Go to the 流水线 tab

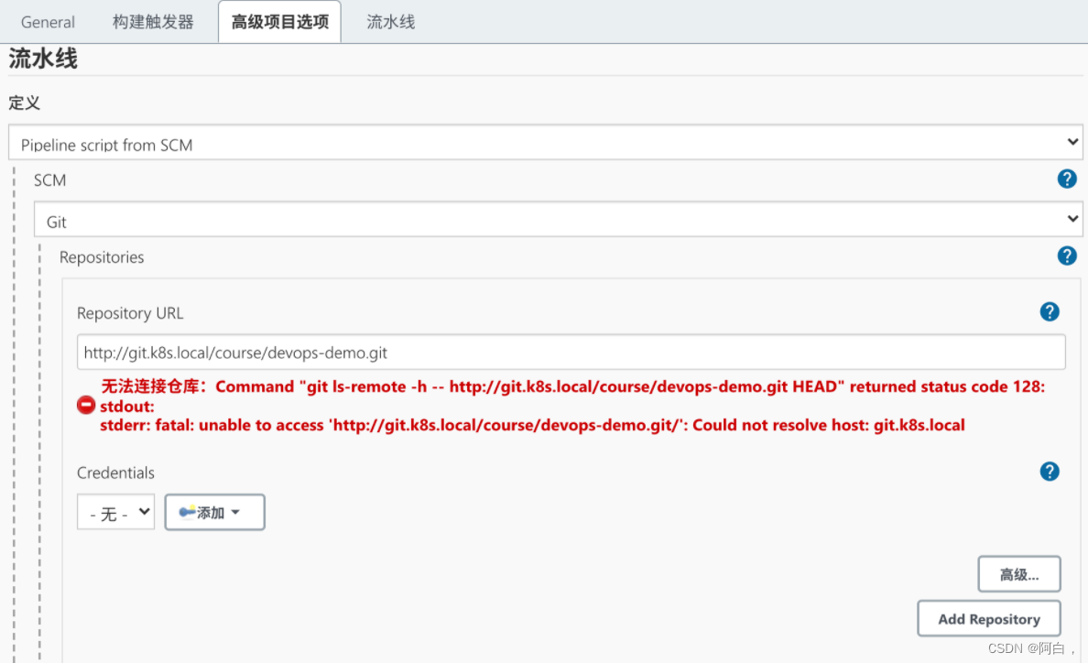point(391,22)
